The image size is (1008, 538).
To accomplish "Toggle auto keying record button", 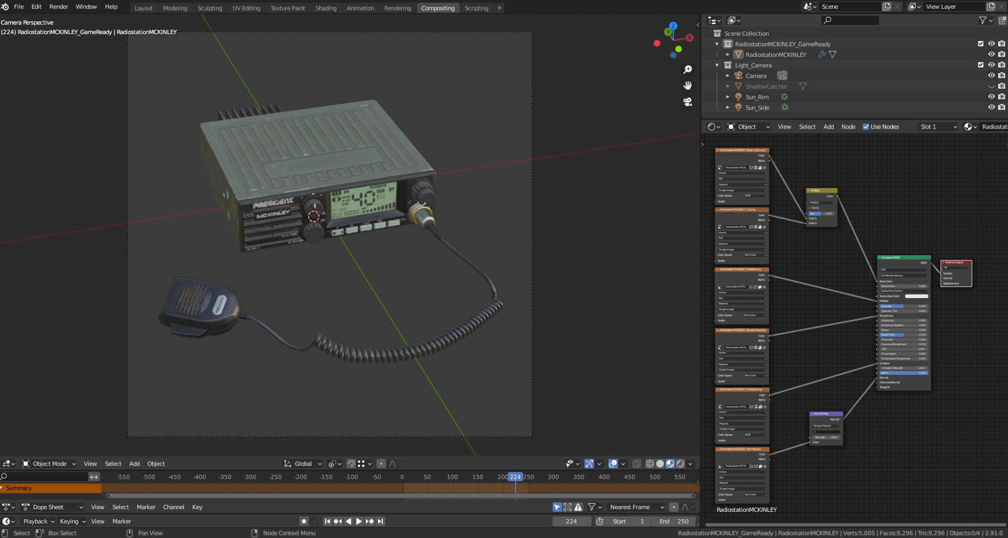I will pos(303,521).
